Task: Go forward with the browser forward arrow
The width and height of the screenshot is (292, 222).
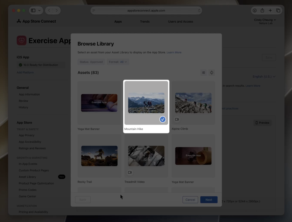Action: [57, 11]
